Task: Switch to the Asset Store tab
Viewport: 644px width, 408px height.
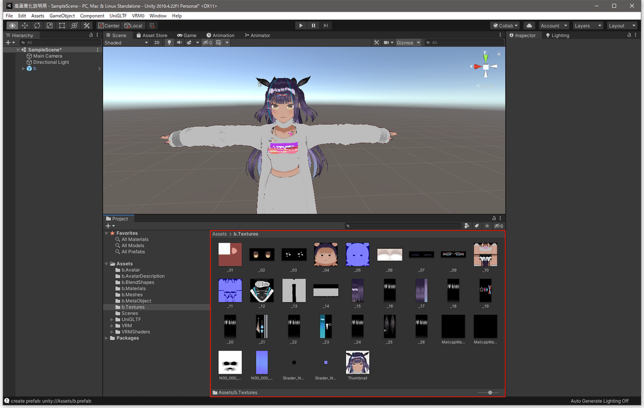Action: [x=151, y=35]
